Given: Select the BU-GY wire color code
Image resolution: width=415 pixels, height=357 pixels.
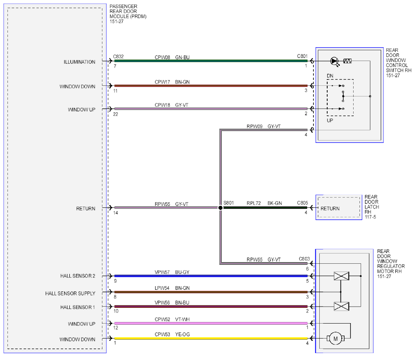Looking at the screenshot, I should 182,272.
